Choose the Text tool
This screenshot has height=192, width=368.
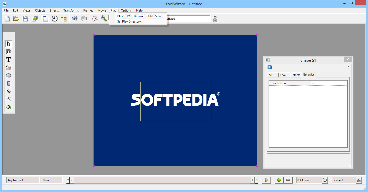[x=9, y=60]
